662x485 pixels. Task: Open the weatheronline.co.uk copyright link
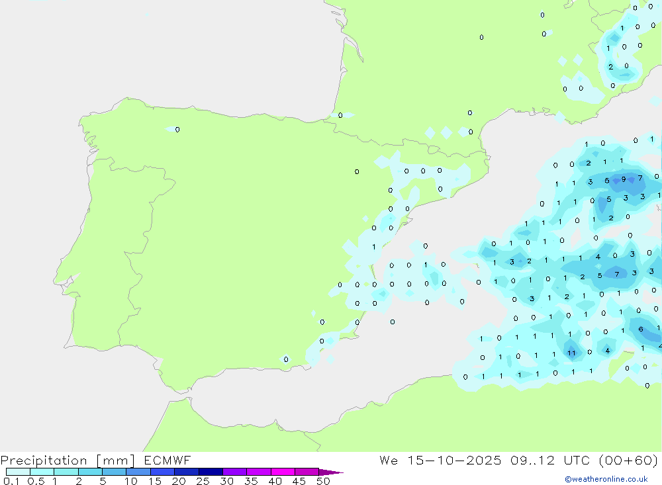click(x=606, y=479)
